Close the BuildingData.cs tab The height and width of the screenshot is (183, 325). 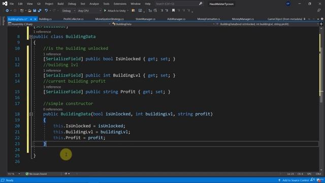pos(35,19)
